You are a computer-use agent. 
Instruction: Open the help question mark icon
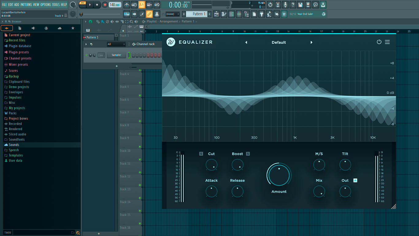(x=293, y=5)
